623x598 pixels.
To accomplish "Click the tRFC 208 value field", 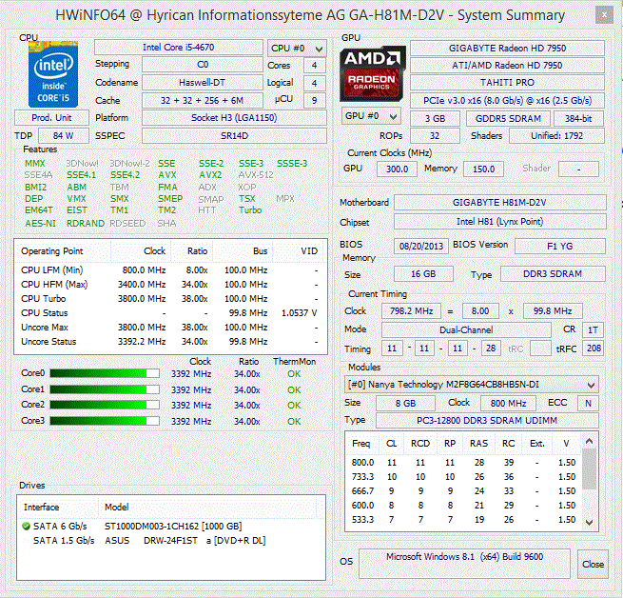I will pos(594,349).
